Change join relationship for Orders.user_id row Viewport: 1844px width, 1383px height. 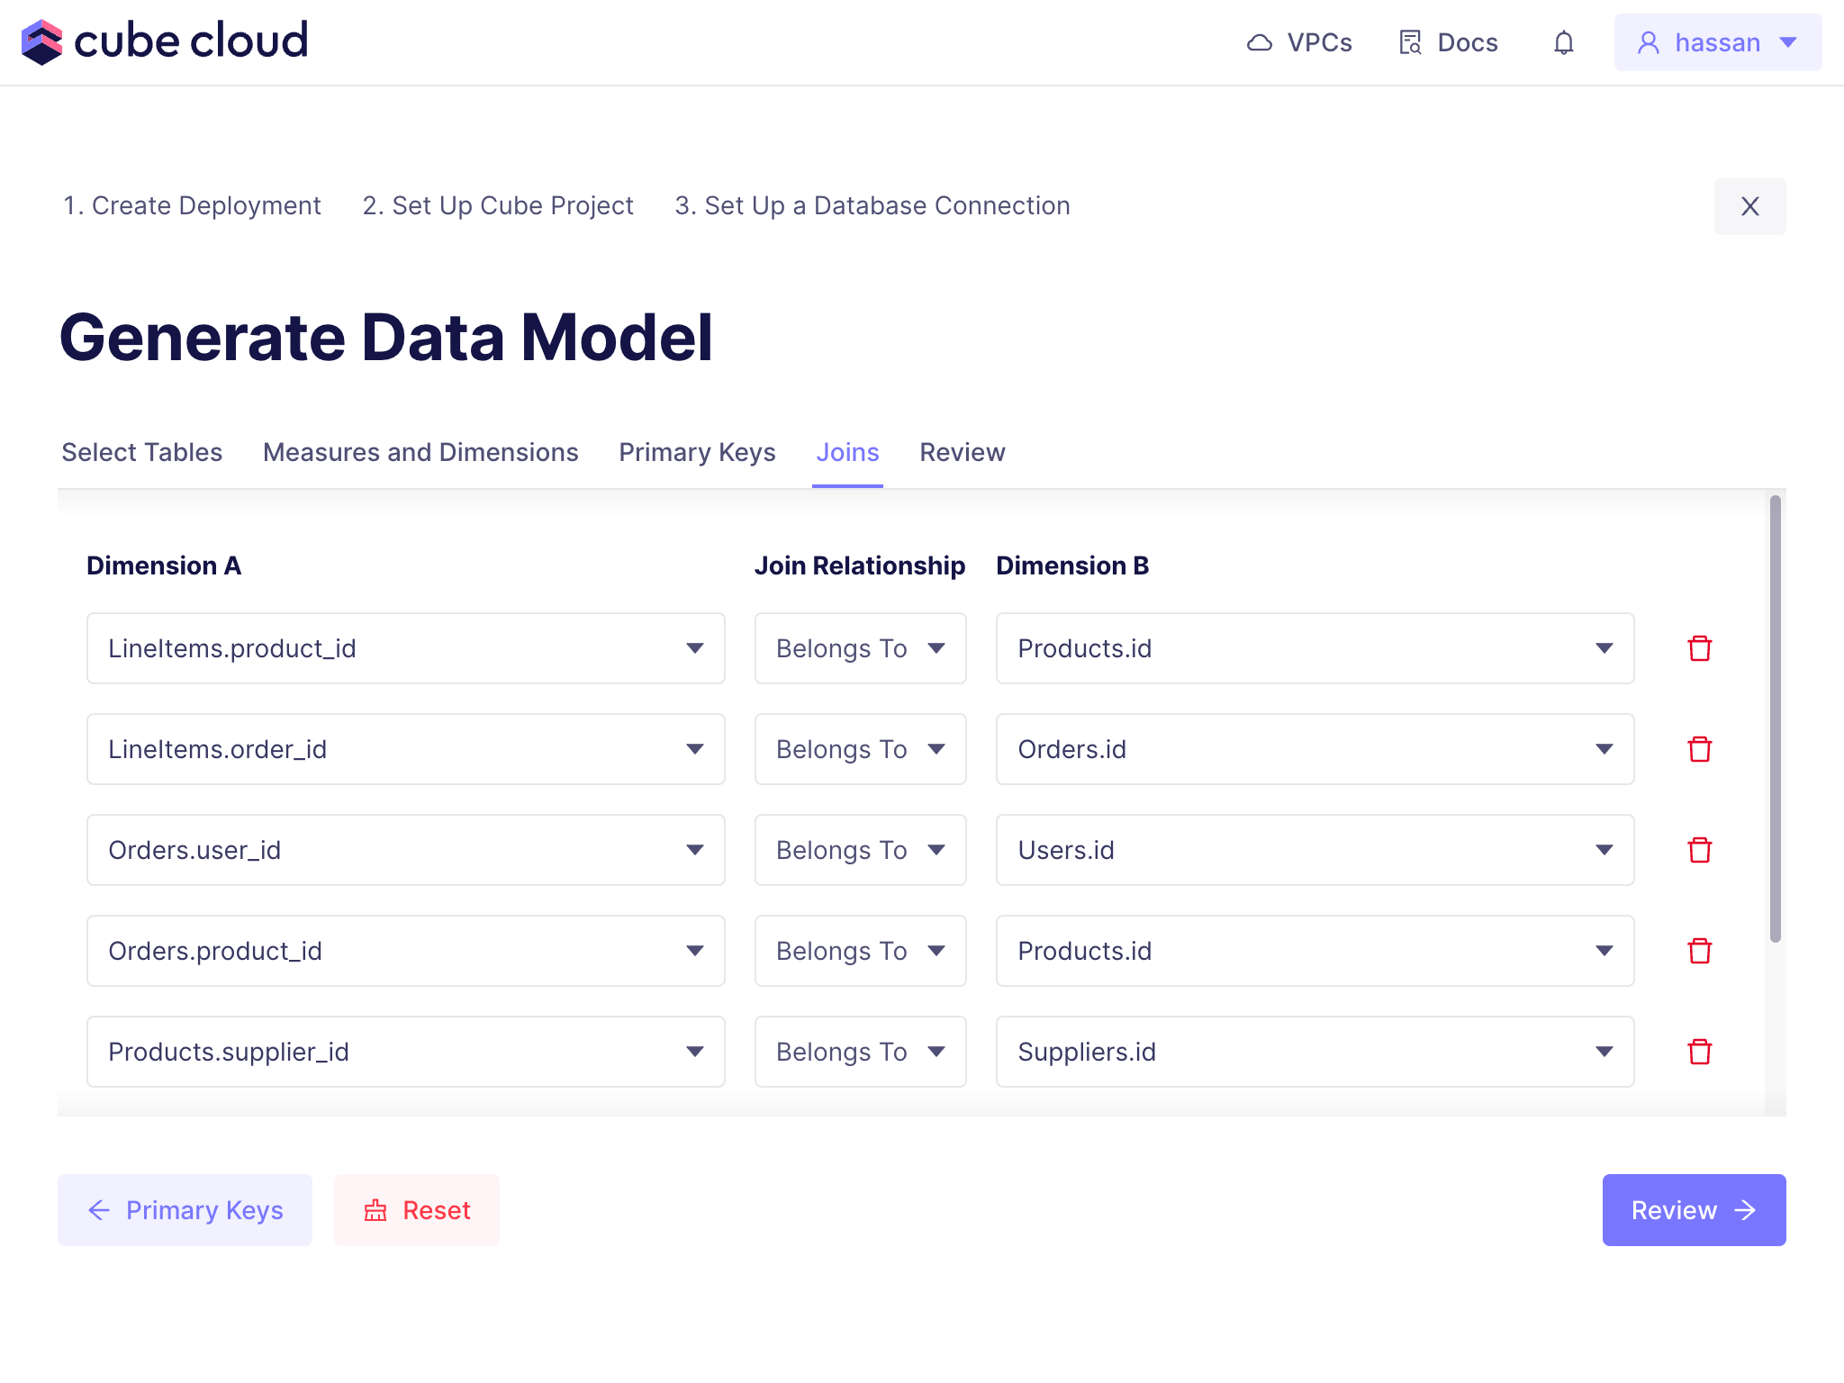[861, 850]
